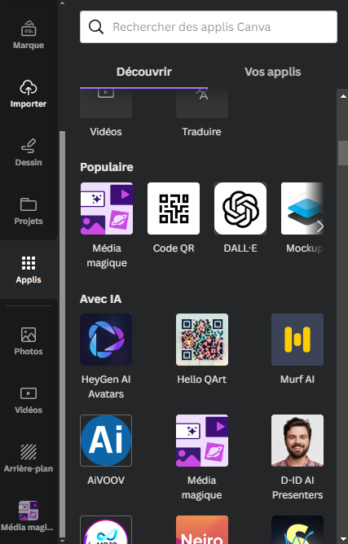Show next apps in Populaire carousel

point(319,226)
